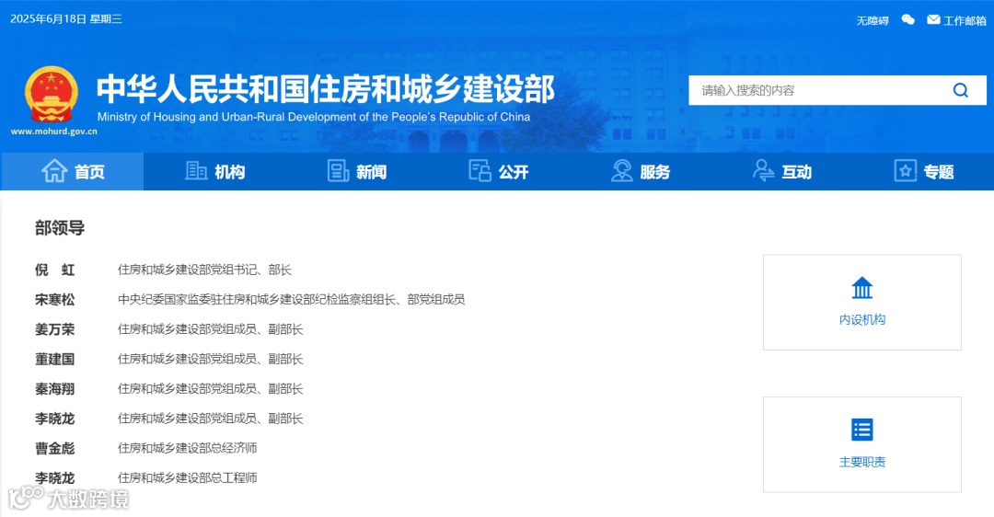Open the WeChat icon in the top bar
Image resolution: width=994 pixels, height=517 pixels.
pos(907,19)
